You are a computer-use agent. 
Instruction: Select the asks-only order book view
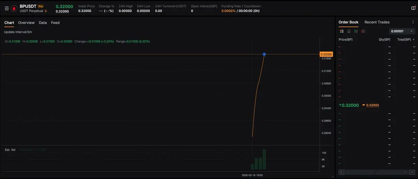[x=363, y=31]
